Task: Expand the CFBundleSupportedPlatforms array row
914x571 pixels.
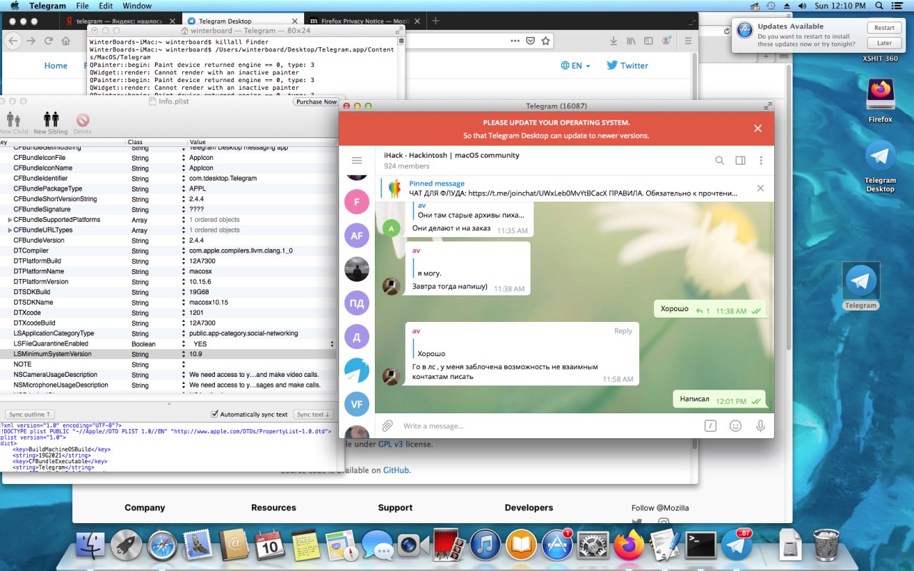Action: point(10,220)
